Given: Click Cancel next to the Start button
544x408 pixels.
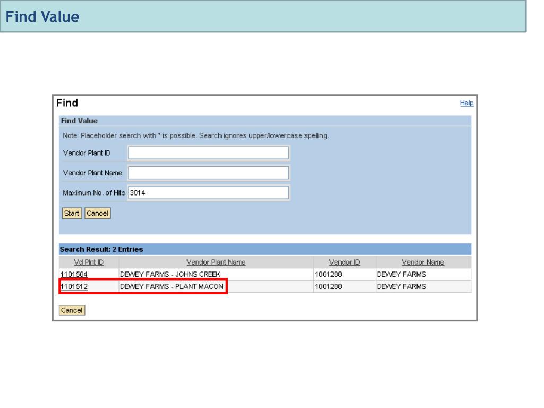Looking at the screenshot, I should coord(97,214).
